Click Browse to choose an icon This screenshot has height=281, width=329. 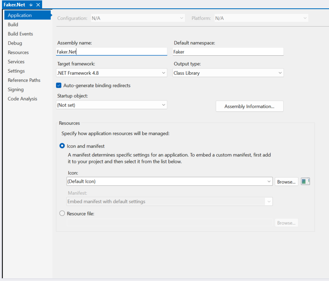[x=286, y=182]
